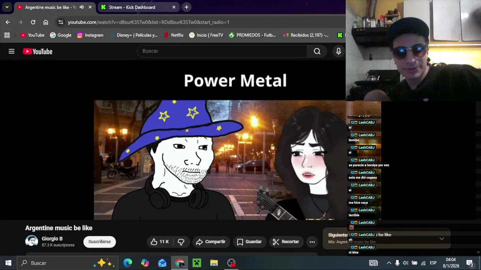Open the network Wi-Fi tray icon
Screen dimensions: 481x270
point(423,263)
